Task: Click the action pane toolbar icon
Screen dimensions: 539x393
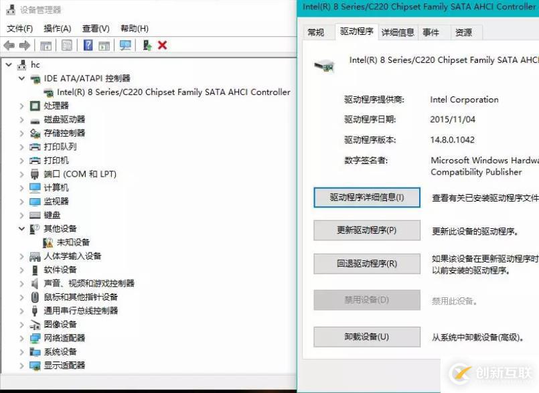Action: (x=104, y=46)
